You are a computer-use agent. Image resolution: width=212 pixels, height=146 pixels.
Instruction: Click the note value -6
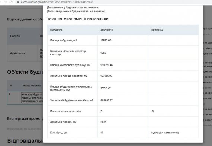(x=152, y=111)
